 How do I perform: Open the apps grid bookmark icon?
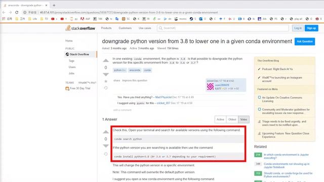[4, 19]
